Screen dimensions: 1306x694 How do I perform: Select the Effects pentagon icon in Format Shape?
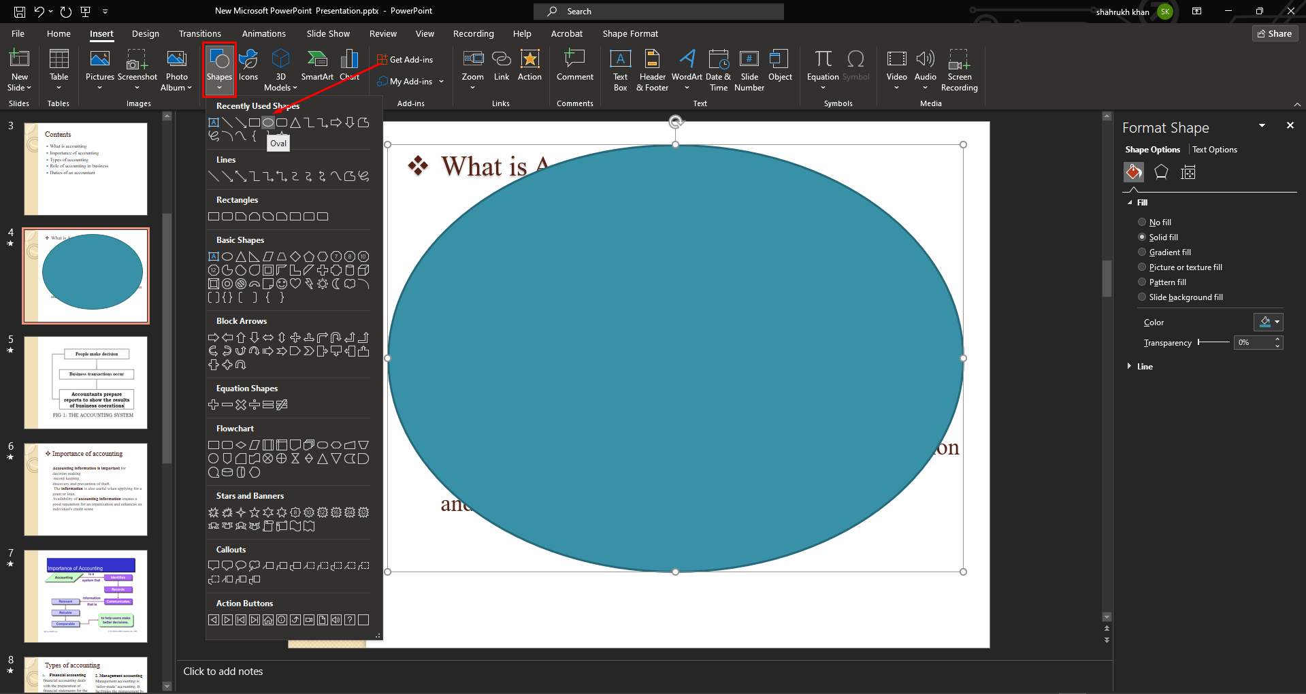(1161, 173)
